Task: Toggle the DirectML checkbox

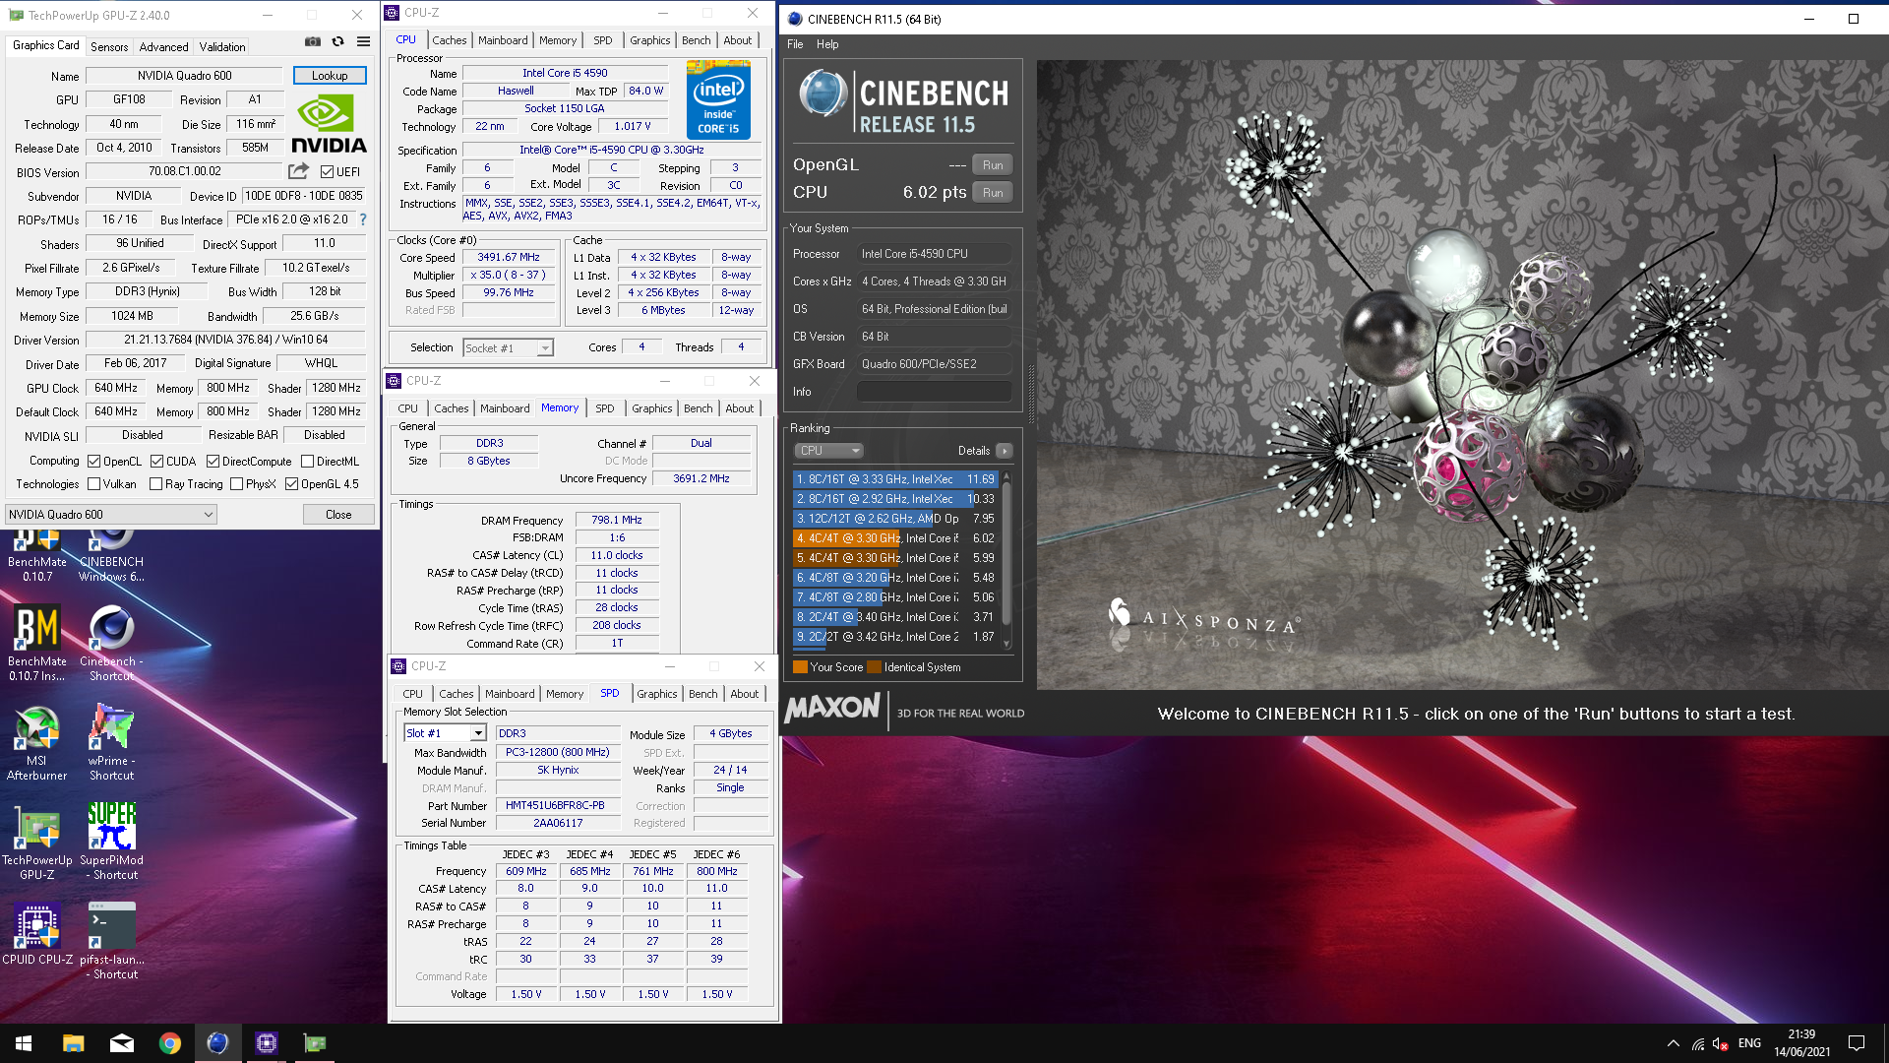Action: point(307,461)
